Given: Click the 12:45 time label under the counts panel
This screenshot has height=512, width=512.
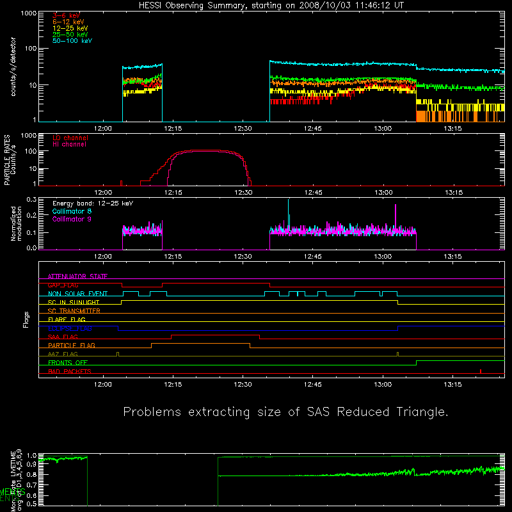Looking at the screenshot, I should (312, 129).
